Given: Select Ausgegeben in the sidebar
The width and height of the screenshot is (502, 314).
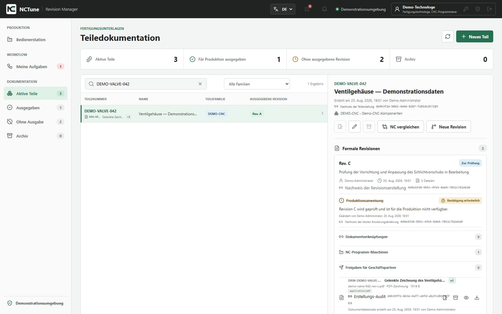Looking at the screenshot, I should pyautogui.click(x=36, y=108).
